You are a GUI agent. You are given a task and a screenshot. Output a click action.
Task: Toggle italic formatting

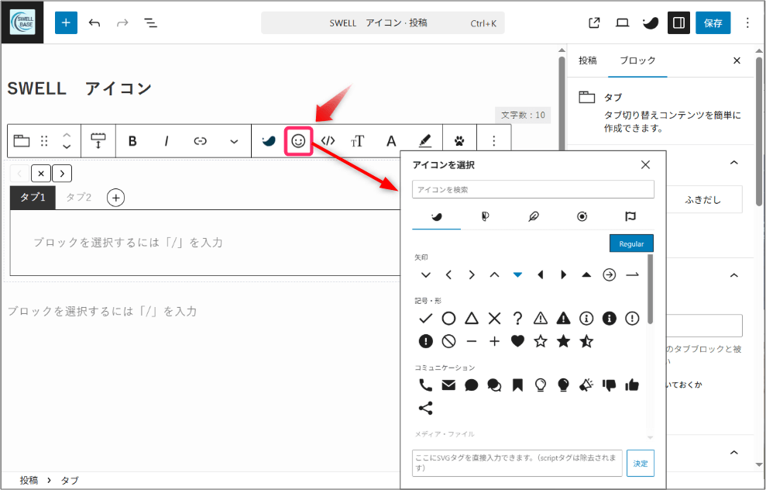point(166,141)
